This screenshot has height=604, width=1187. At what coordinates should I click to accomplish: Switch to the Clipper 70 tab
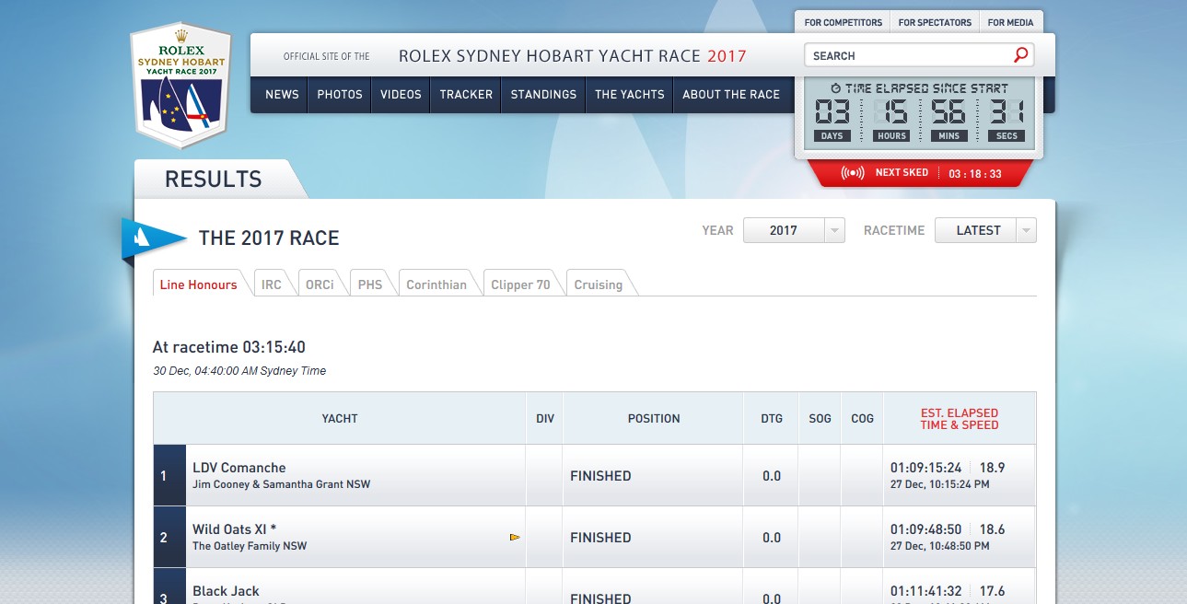click(x=520, y=284)
